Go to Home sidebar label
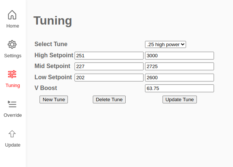 pyautogui.click(x=13, y=26)
